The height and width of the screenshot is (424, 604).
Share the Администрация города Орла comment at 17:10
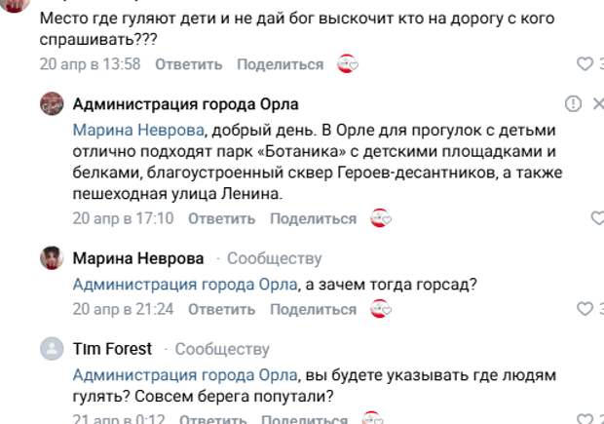point(313,218)
